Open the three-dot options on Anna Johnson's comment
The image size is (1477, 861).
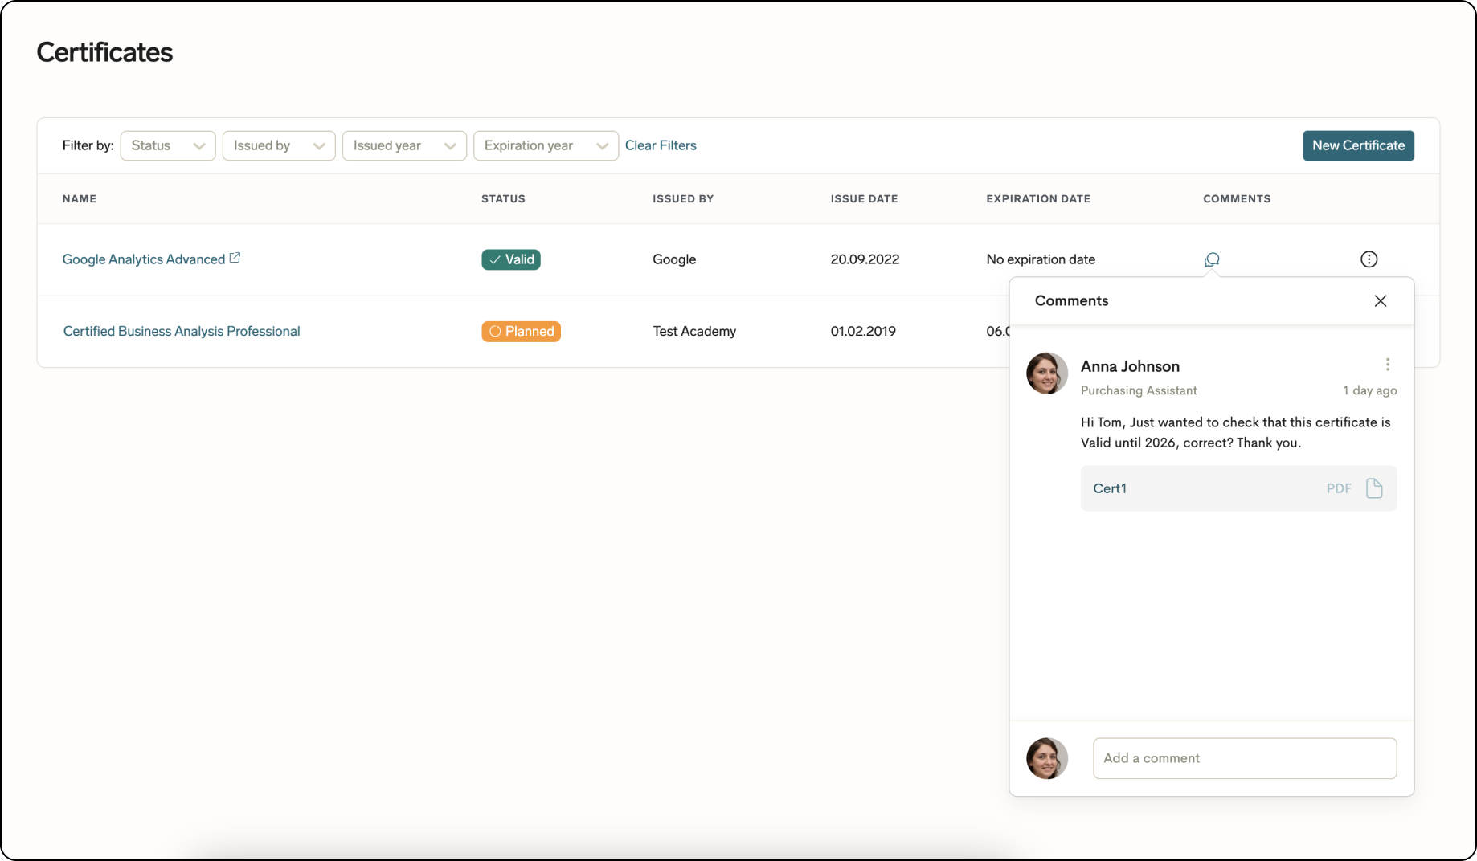point(1387,364)
